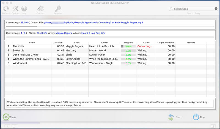This screenshot has width=220, height=129.
Task: Click Sweet Lie 0.0% progress bar
Action: [128, 51]
